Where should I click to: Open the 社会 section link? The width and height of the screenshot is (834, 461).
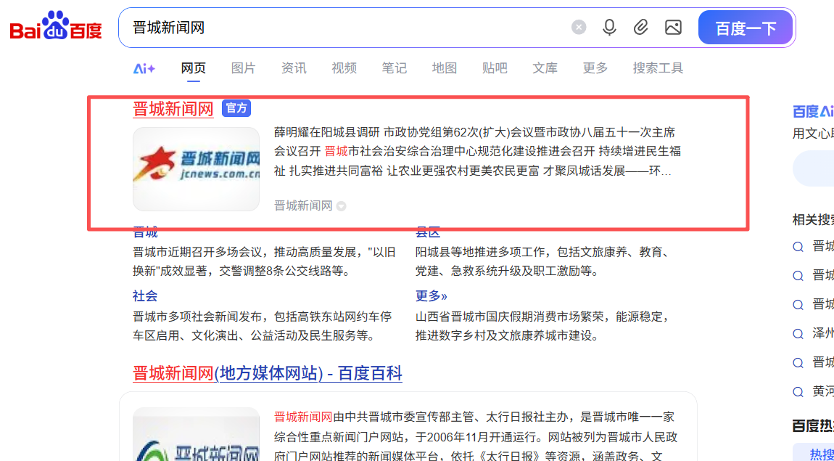pos(144,295)
